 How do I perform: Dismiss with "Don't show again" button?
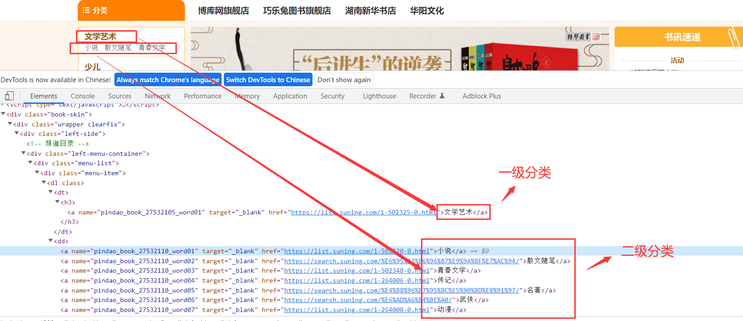pos(344,80)
